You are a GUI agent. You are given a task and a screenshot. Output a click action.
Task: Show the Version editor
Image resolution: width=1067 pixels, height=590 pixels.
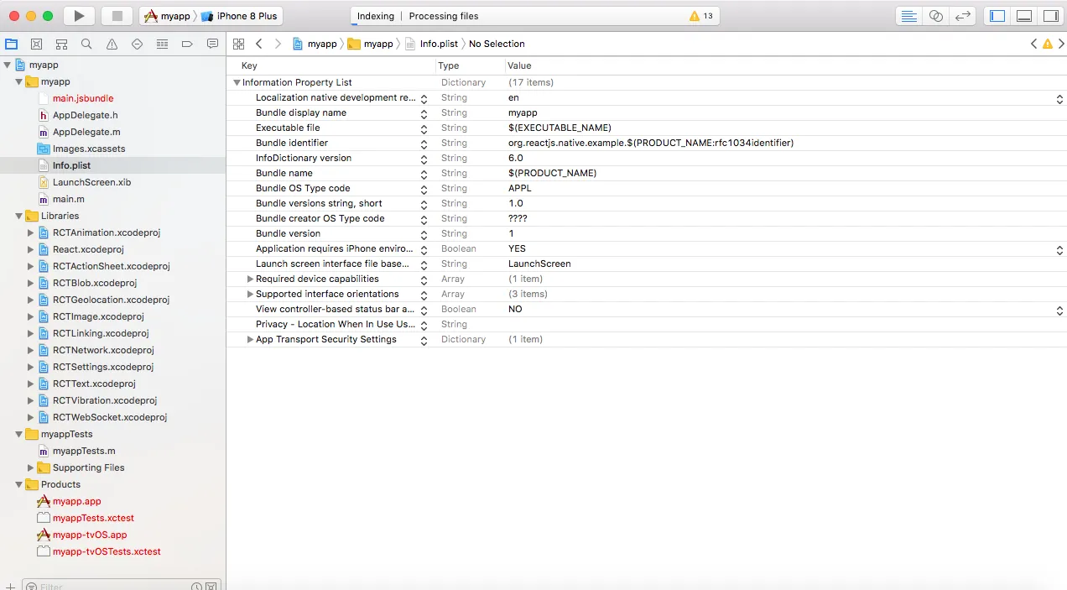(964, 16)
